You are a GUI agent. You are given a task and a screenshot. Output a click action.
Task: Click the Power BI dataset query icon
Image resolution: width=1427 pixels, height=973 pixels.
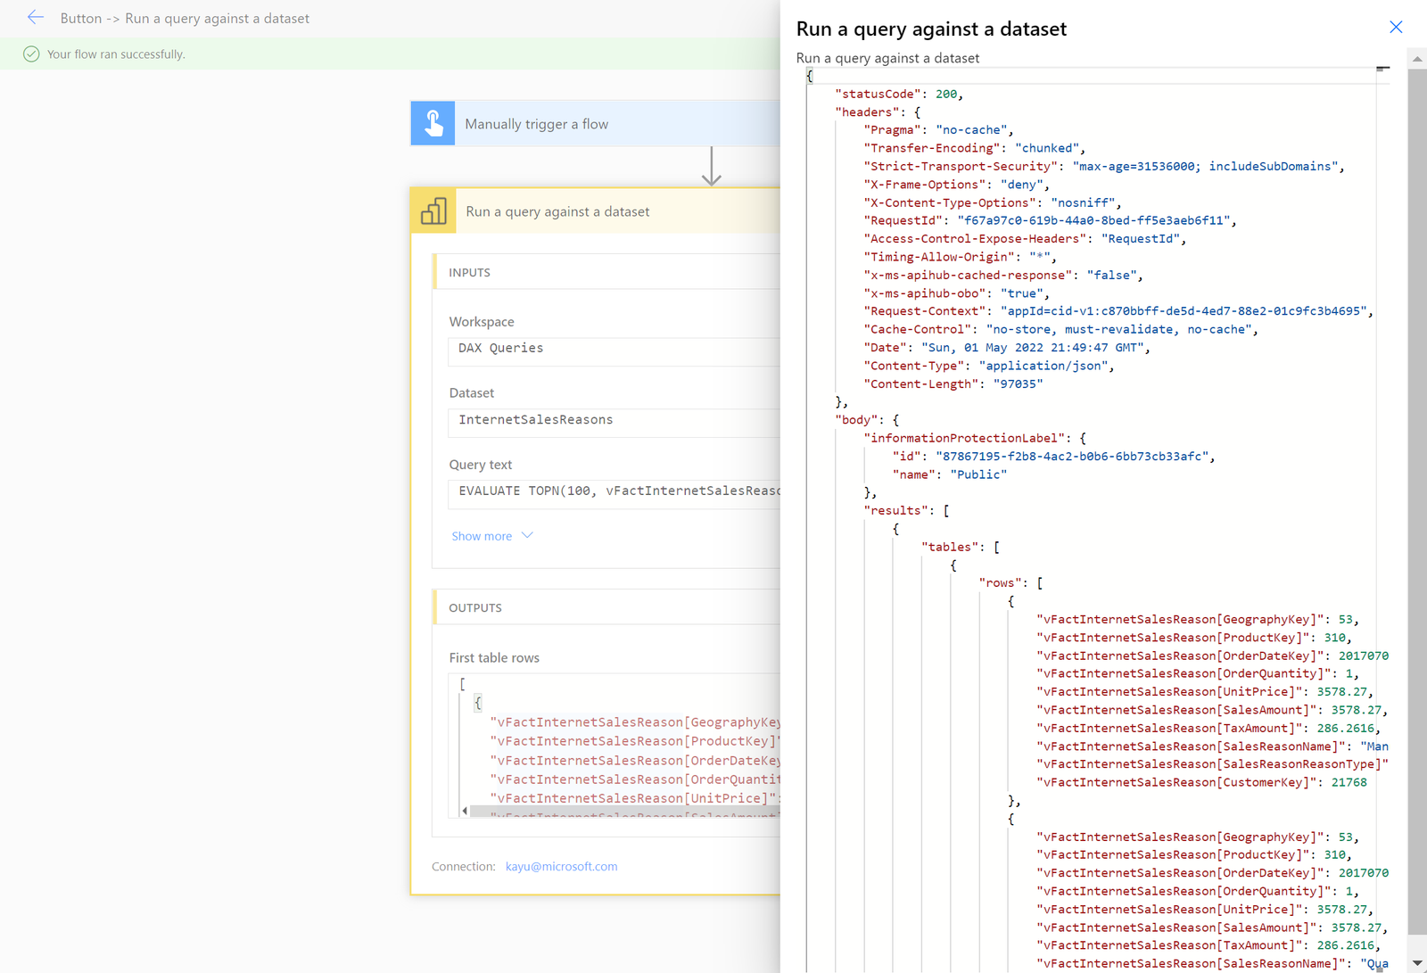point(433,211)
